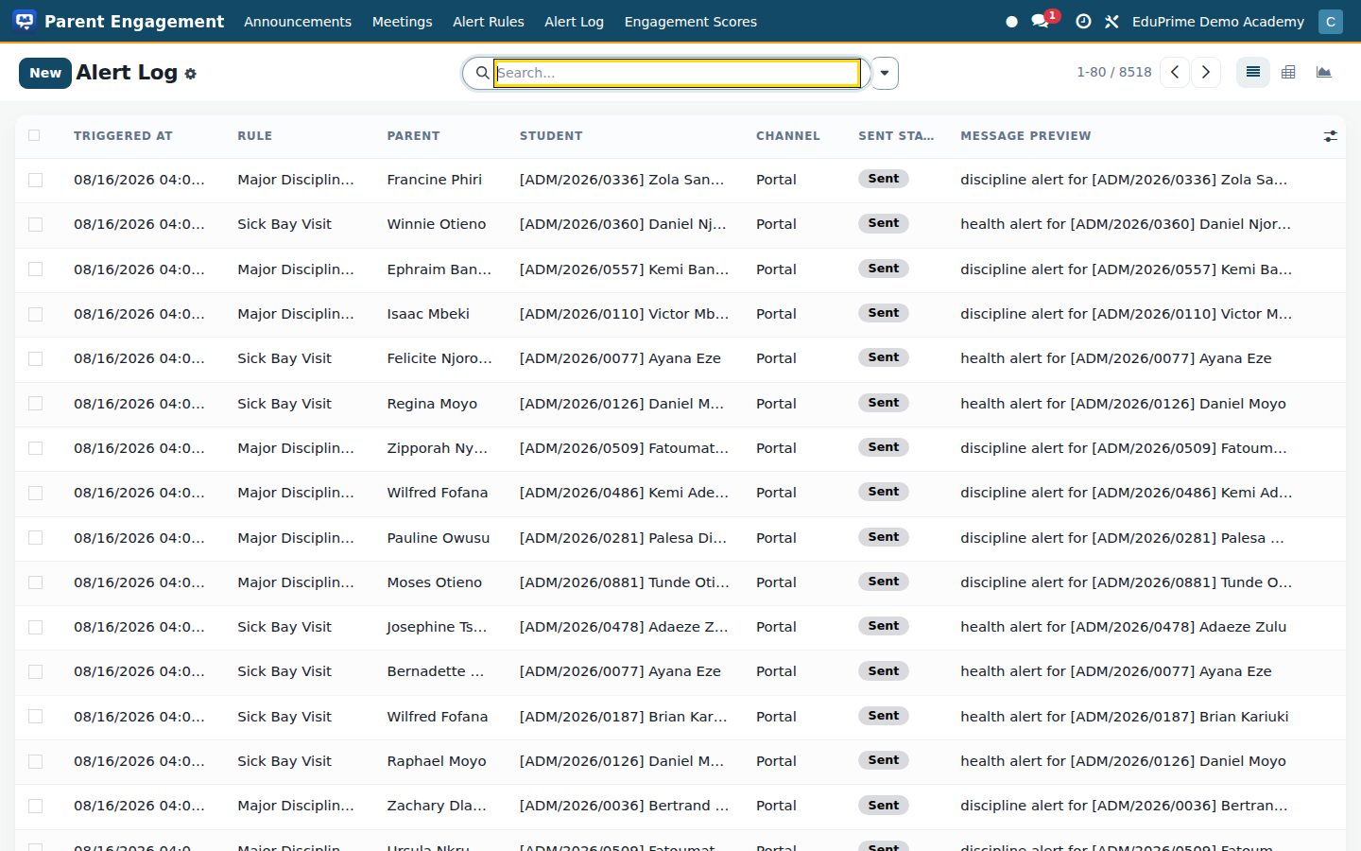Screen dimensions: 1361x851
Task: Click student [ADM/2026/0187] Brian Kar...
Action: click(624, 717)
